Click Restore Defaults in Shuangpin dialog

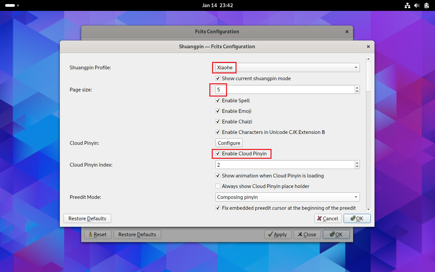[87, 219]
